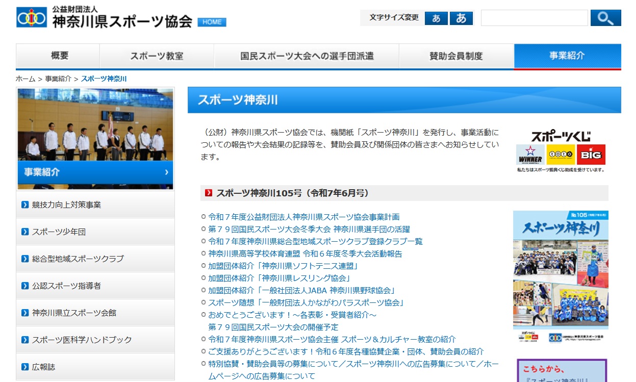Click the WINNER lottery logo
The image size is (636, 382).
click(x=530, y=155)
